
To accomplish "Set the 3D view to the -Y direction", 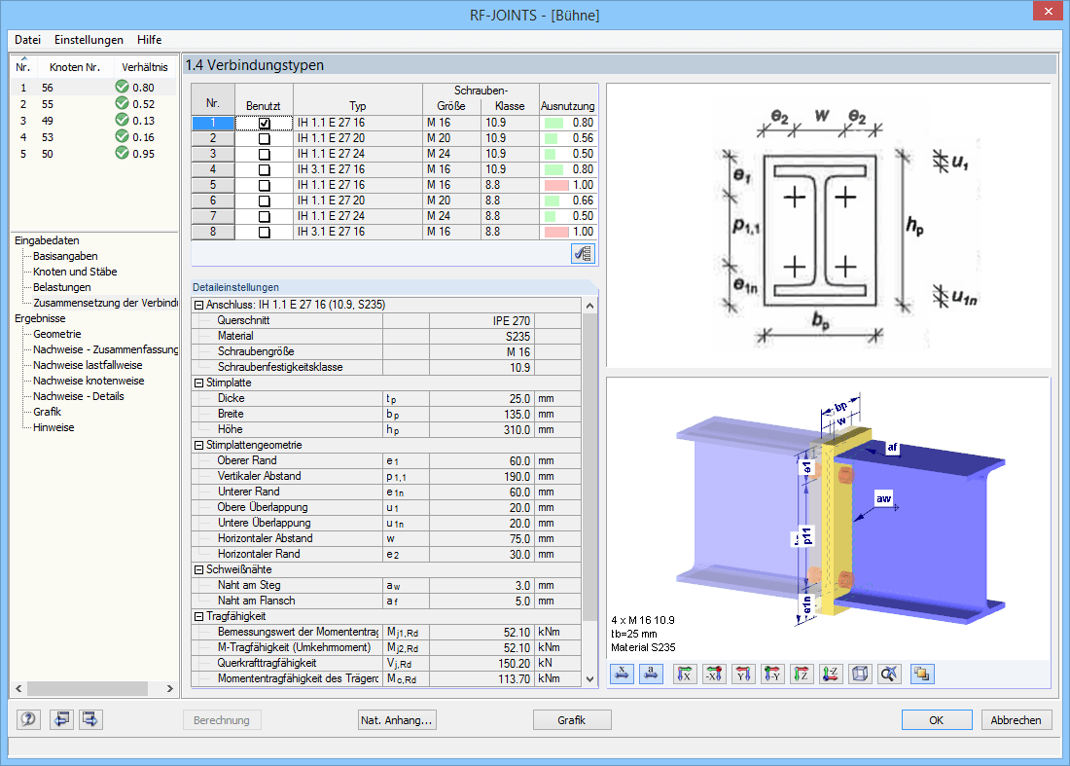I will 772,674.
